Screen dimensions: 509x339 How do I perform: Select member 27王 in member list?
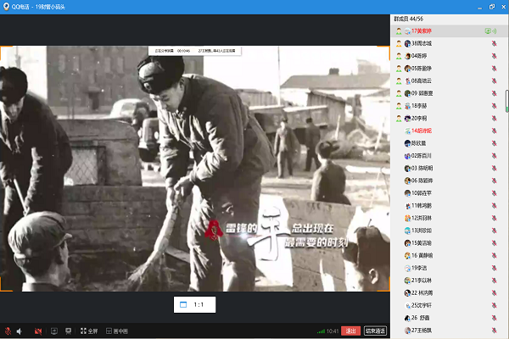(448, 331)
